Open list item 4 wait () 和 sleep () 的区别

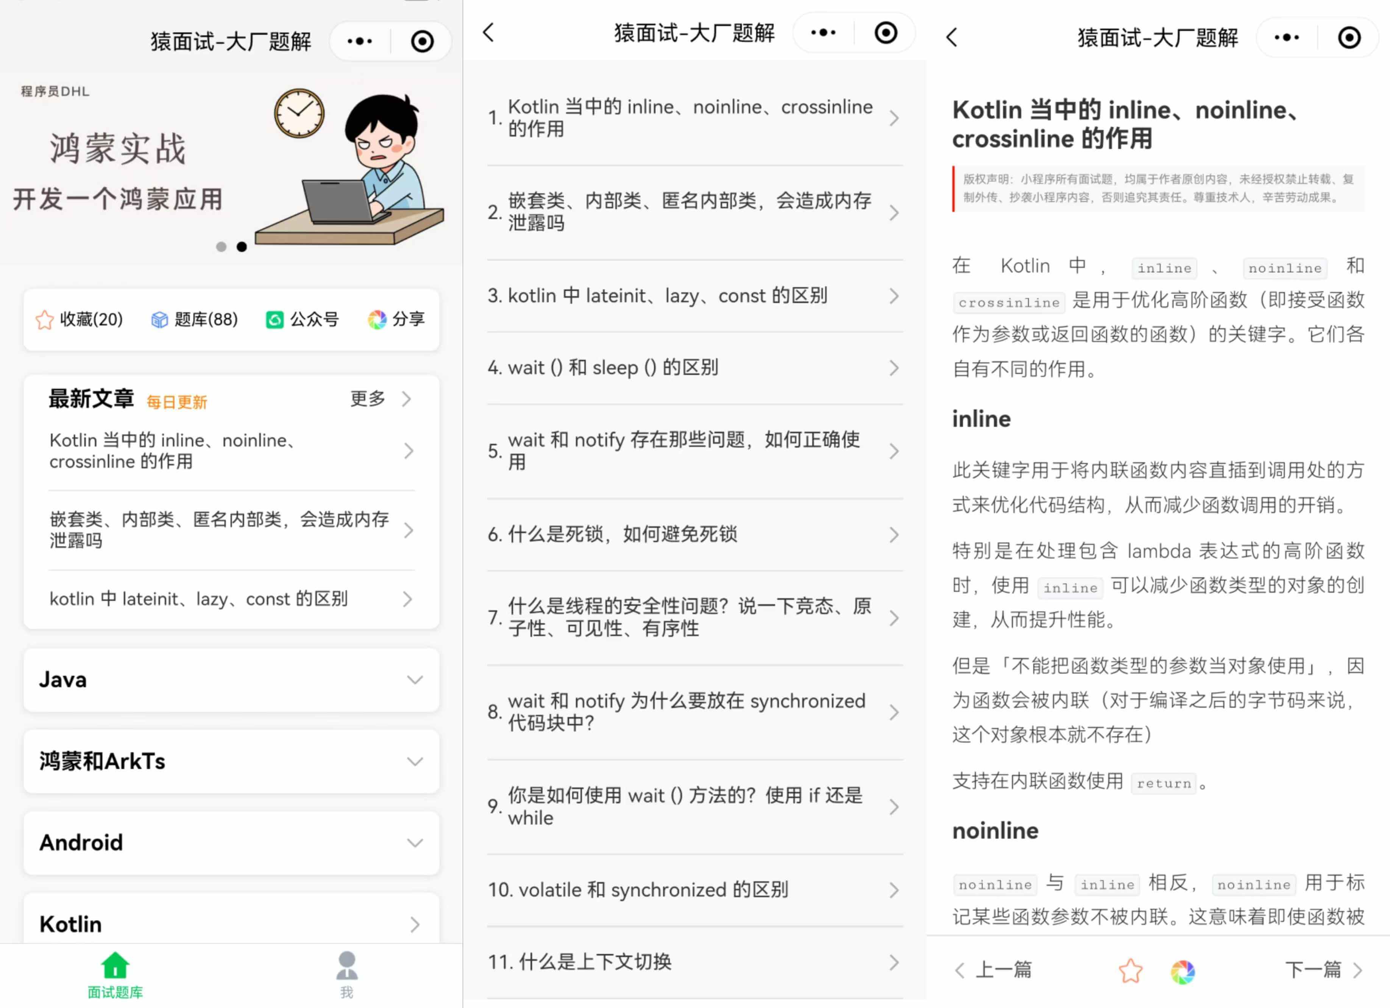coord(694,368)
